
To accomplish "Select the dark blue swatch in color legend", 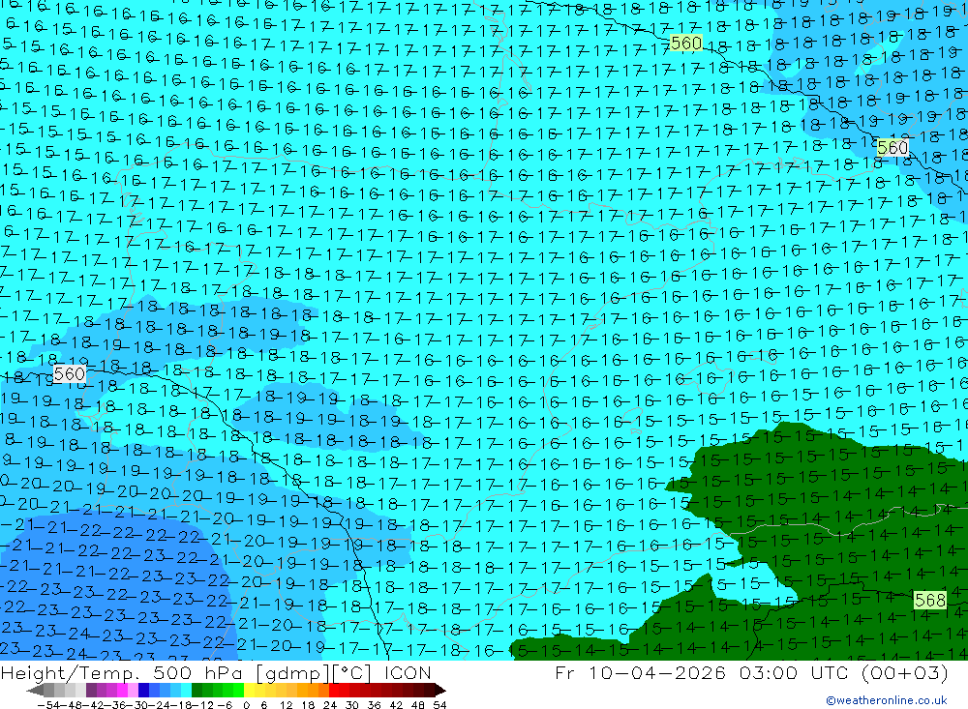I will 143,690.
